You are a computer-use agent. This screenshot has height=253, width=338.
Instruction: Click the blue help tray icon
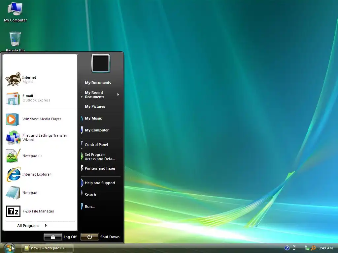(x=287, y=248)
